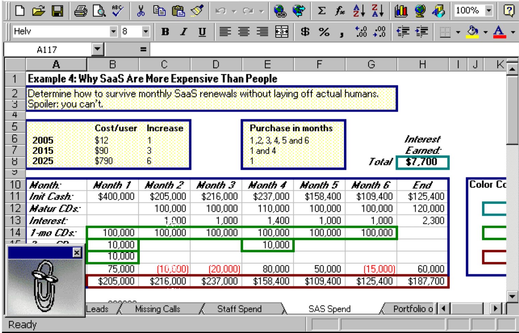Align cell text right
The image size is (519, 333).
(263, 32)
